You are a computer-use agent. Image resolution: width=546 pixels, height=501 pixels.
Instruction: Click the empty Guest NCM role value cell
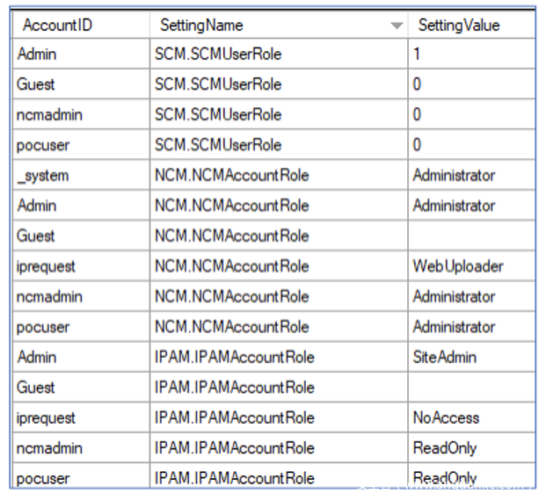point(470,236)
